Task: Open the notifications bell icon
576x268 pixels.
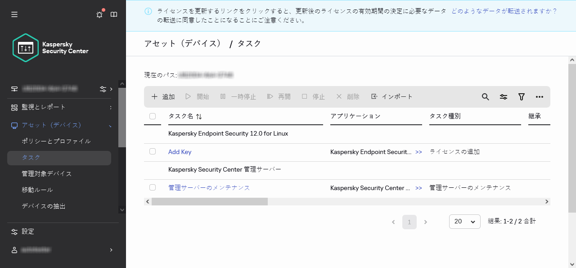Action: (99, 14)
